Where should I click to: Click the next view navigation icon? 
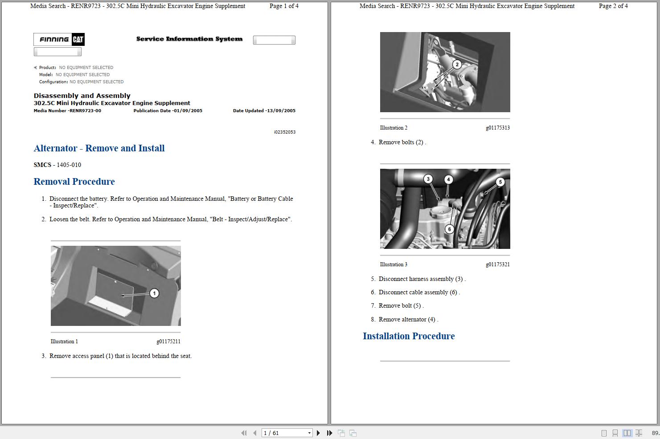[353, 433]
